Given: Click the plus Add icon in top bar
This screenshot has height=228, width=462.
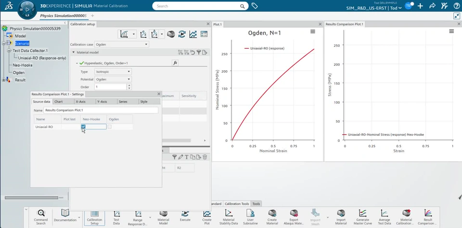Looking at the screenshot, I should [x=421, y=6].
